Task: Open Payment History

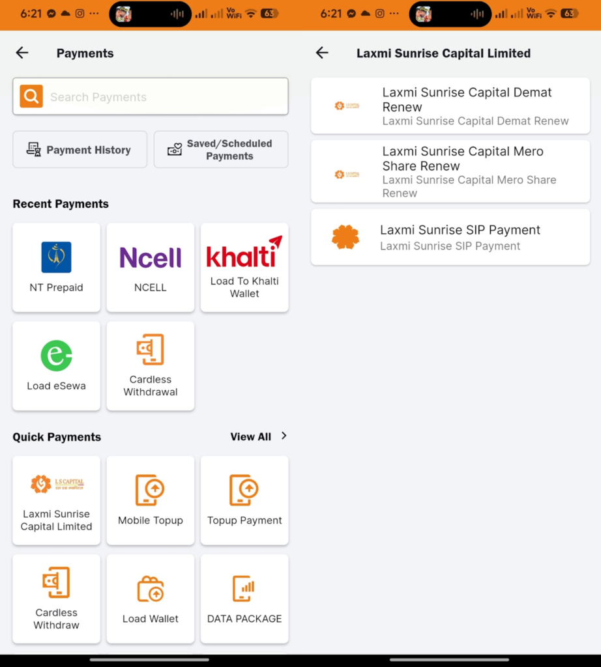Action: 80,149
